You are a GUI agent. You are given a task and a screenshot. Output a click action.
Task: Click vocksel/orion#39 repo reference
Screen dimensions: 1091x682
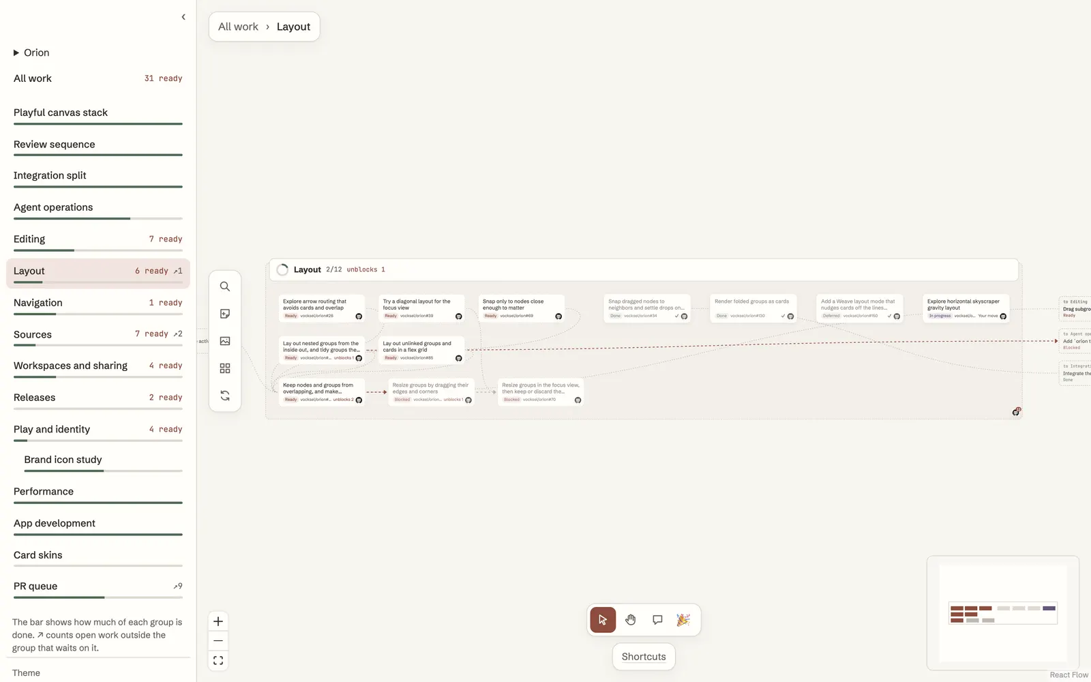[x=417, y=316]
